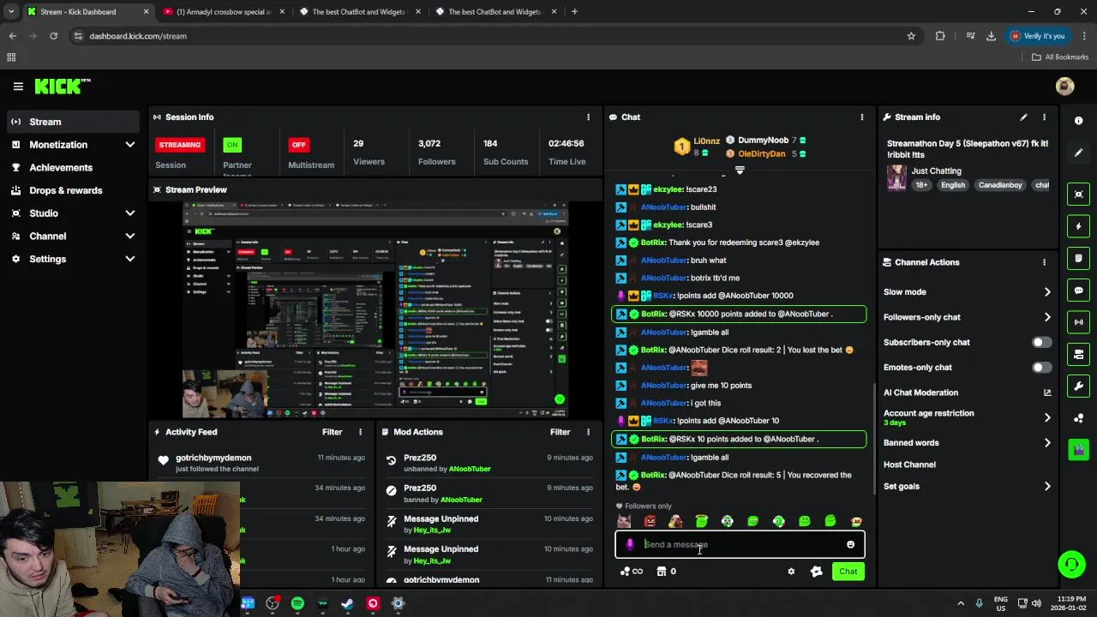Click the green headset support button
1097x617 pixels.
pos(1071,564)
